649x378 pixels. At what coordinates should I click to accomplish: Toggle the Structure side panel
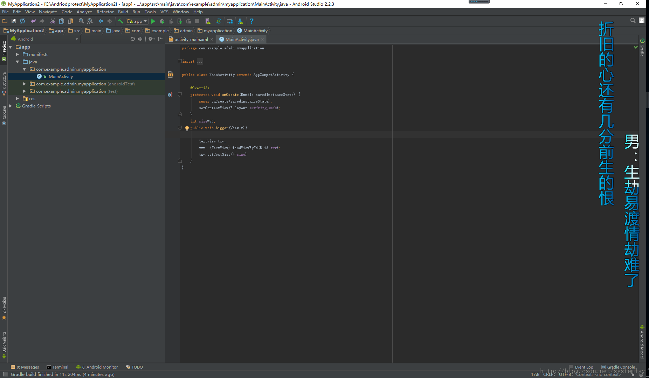4,84
